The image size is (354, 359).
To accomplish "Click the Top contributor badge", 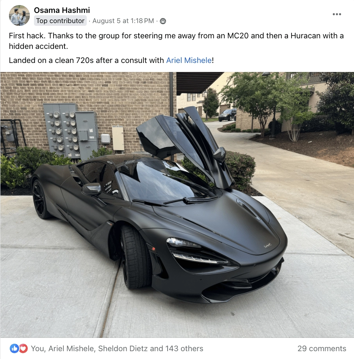I will pyautogui.click(x=61, y=21).
